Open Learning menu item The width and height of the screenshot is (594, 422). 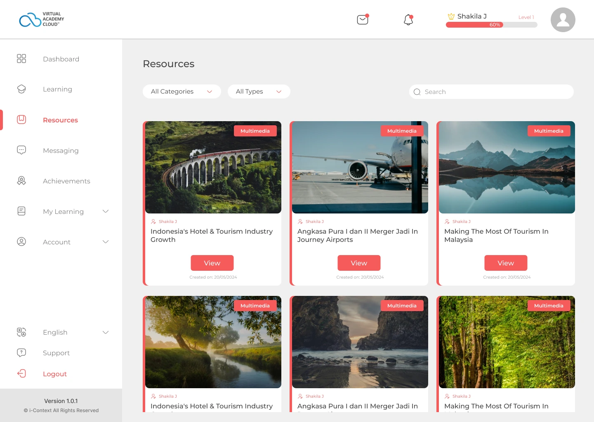click(57, 89)
